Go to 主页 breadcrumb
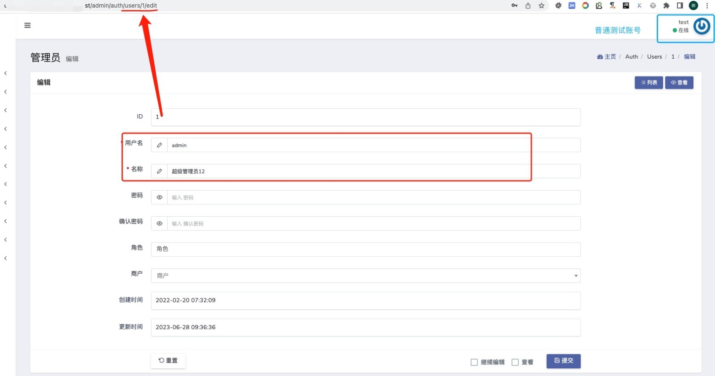The width and height of the screenshot is (715, 376). pyautogui.click(x=606, y=57)
